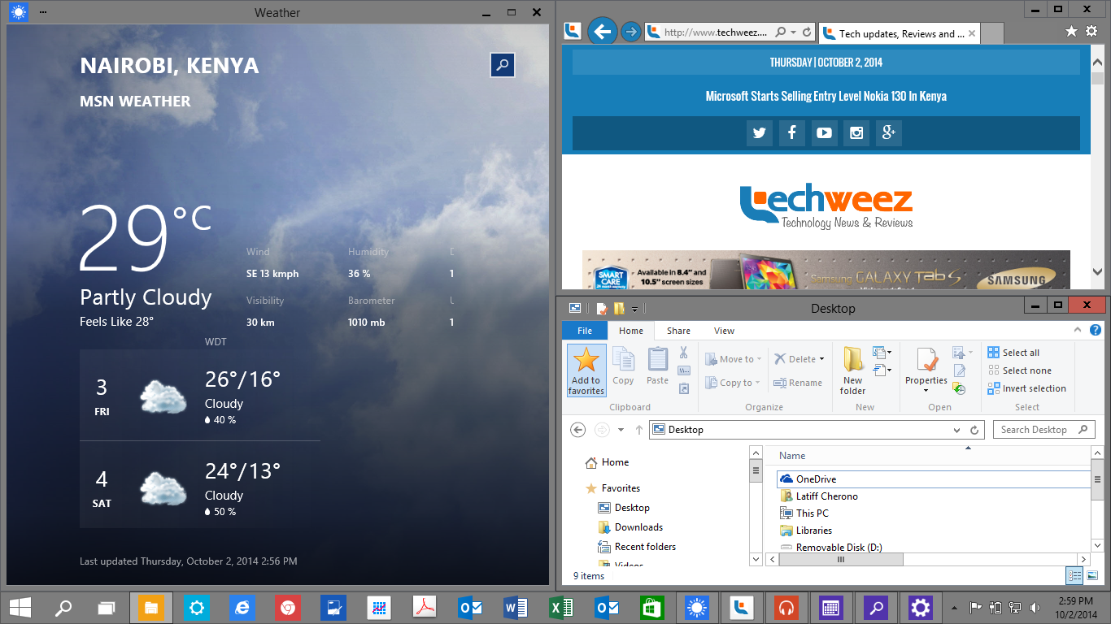Select Latiff Cherono in the file list
Image resolution: width=1111 pixels, height=624 pixels.
[x=826, y=496]
